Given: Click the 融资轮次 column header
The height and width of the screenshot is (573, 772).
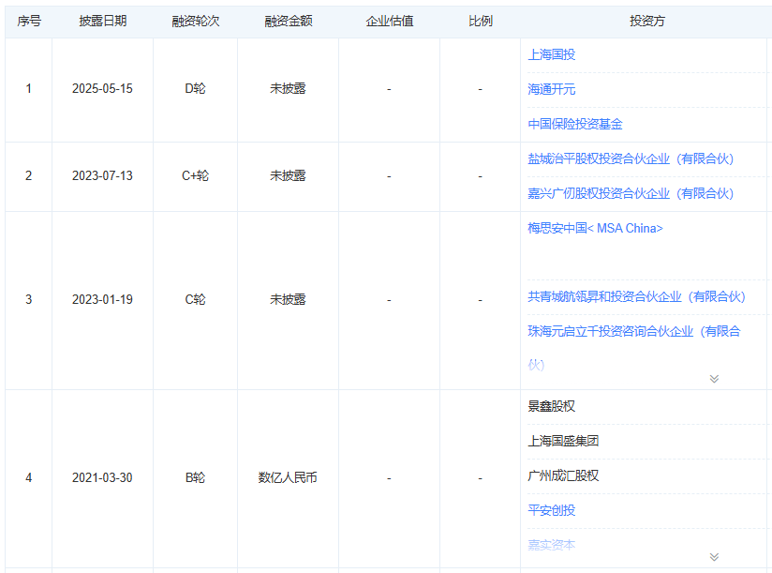Looking at the screenshot, I should 196,22.
